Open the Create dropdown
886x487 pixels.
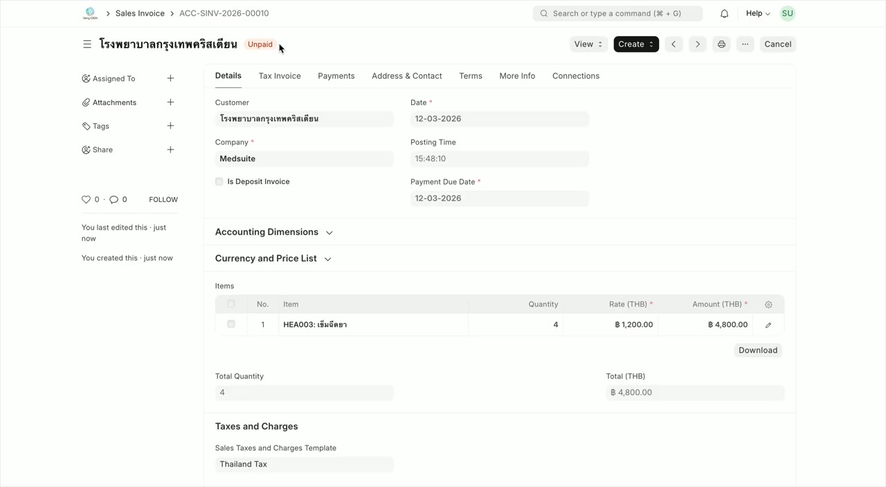635,44
